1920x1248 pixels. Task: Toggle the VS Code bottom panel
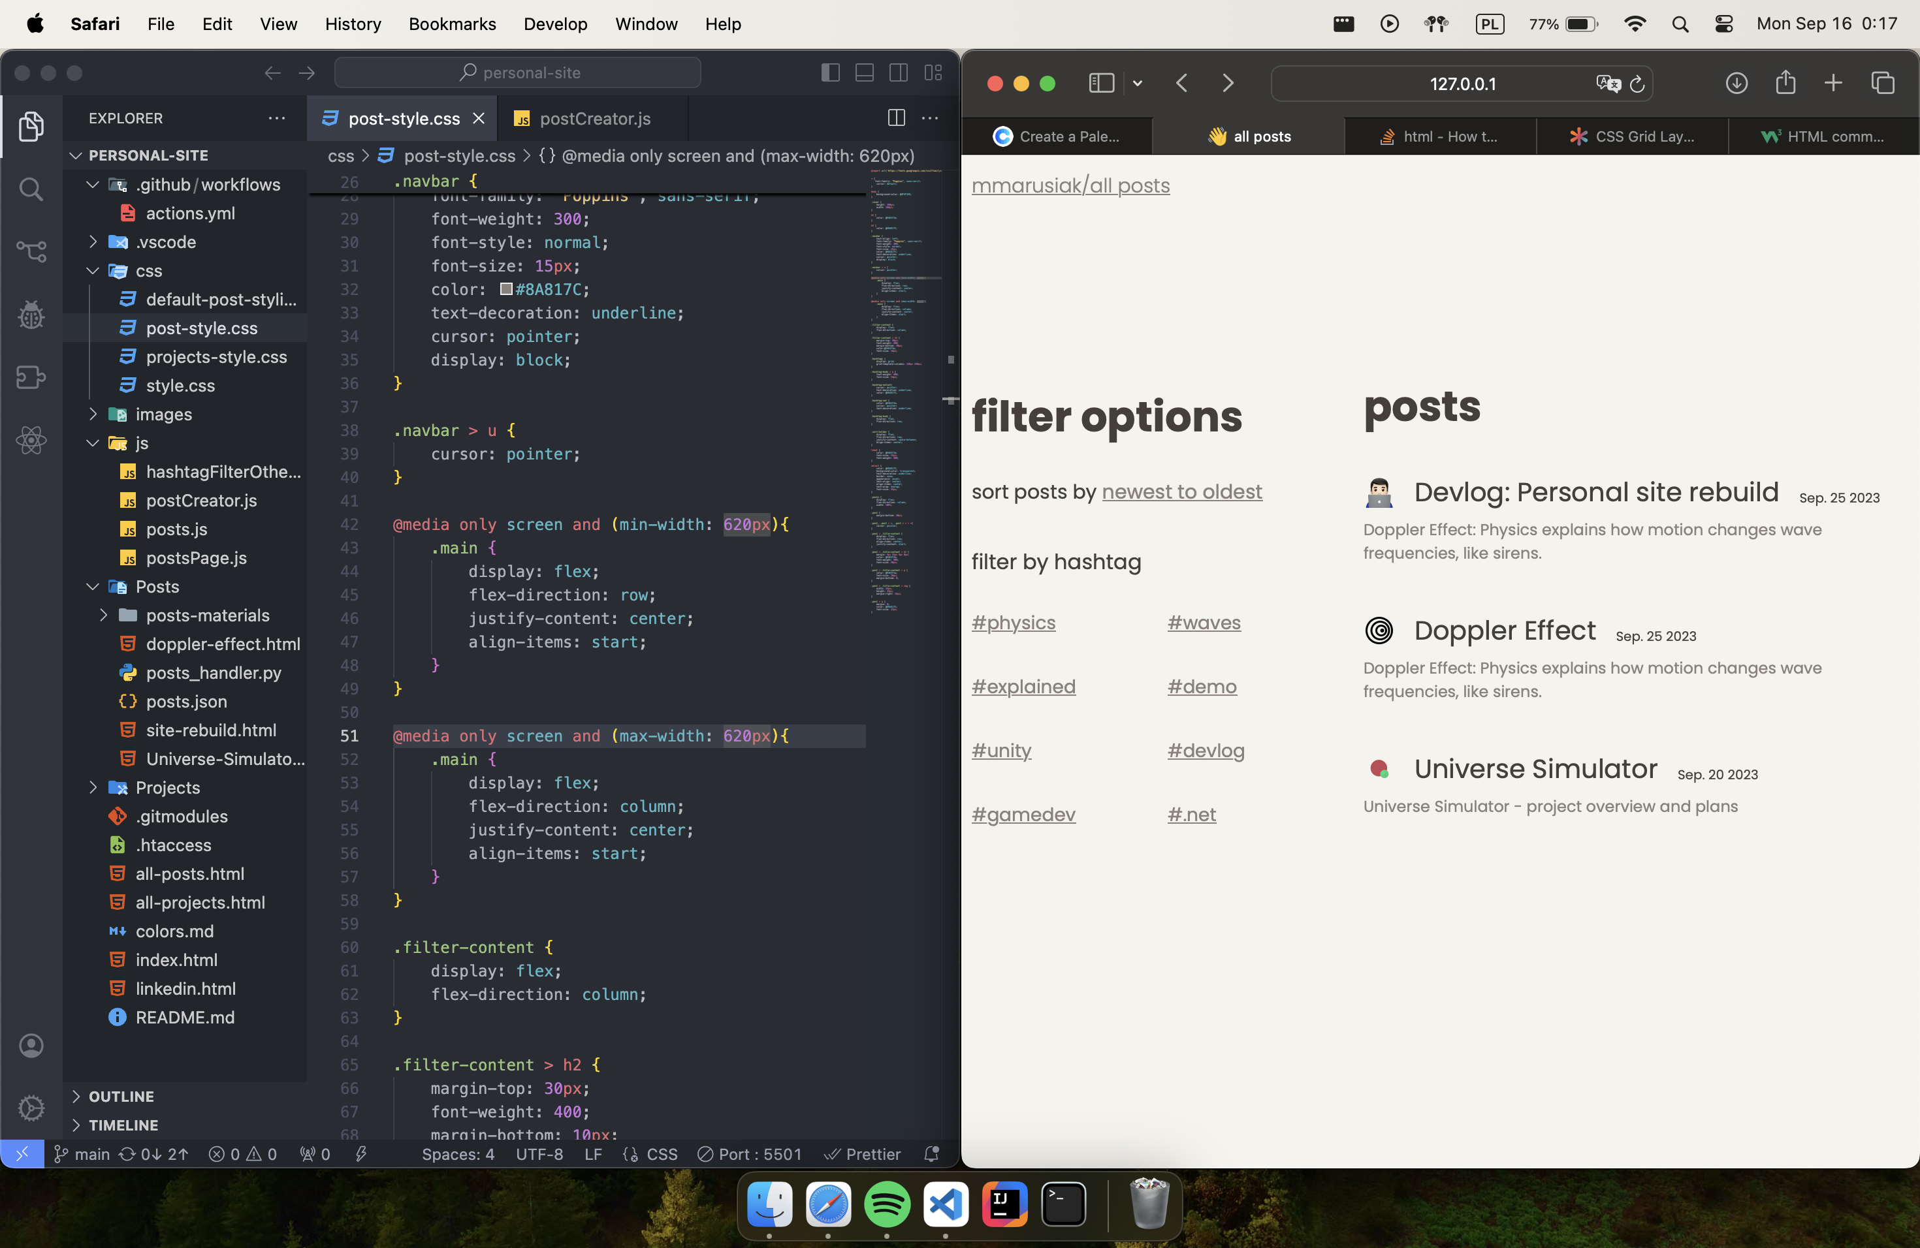(864, 72)
